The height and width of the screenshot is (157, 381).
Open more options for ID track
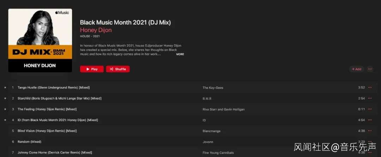pos(370,120)
